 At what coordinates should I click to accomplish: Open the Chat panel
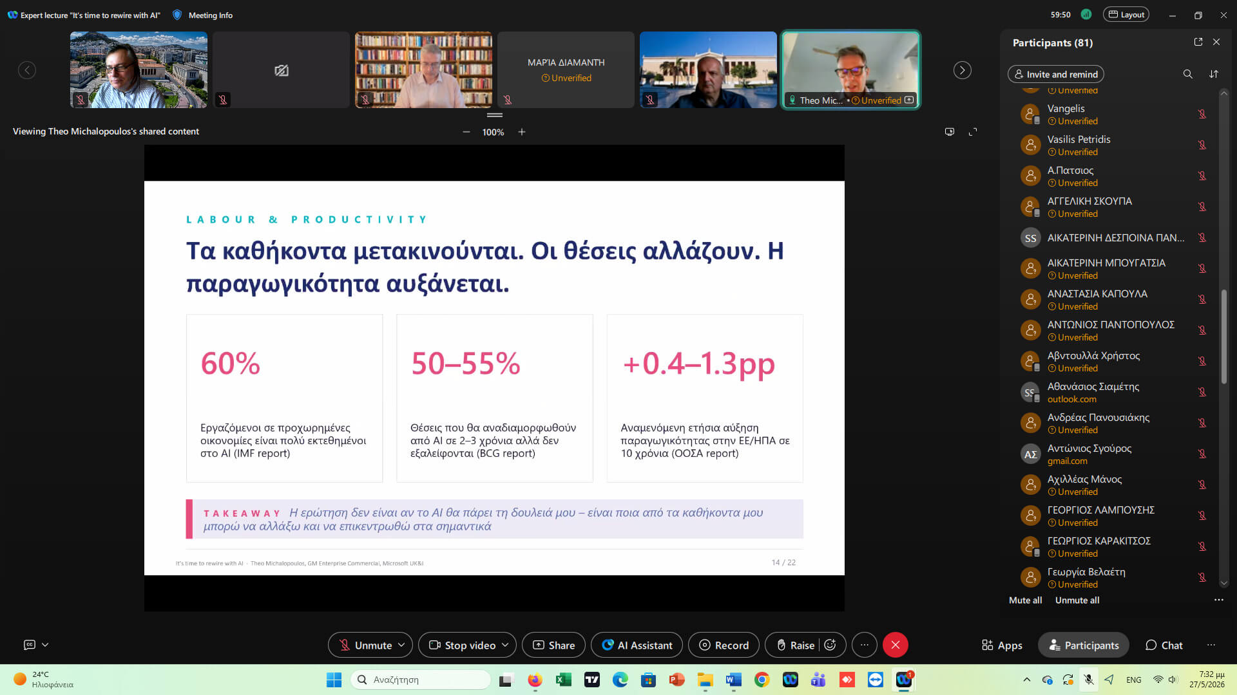1164,645
